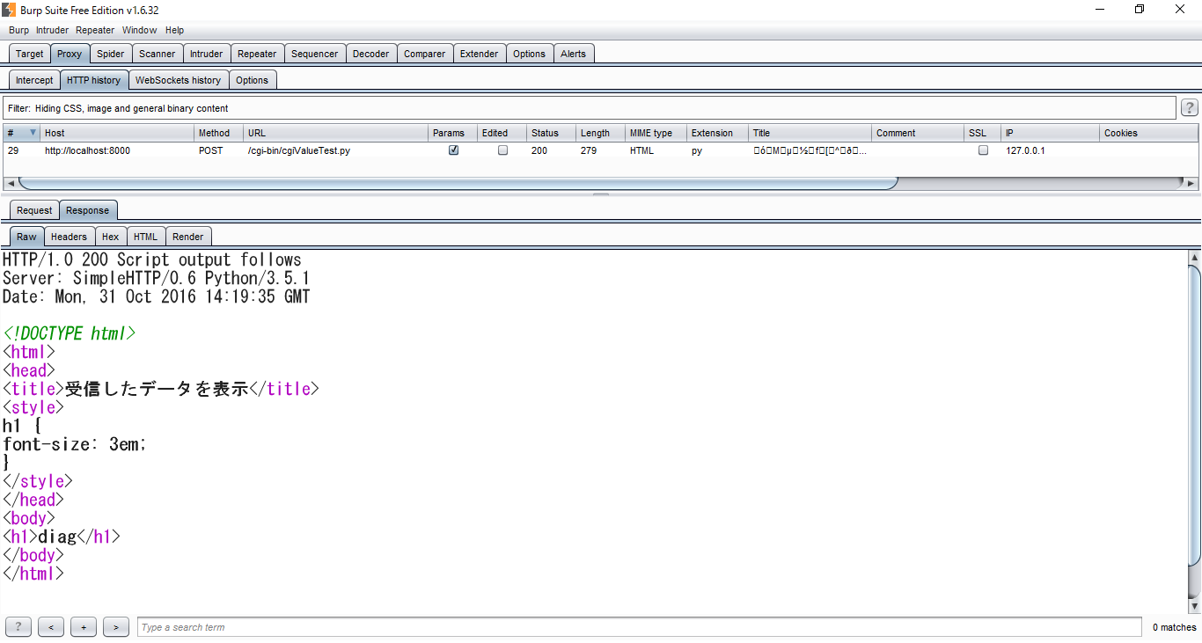Open the Alerts tab

[573, 54]
